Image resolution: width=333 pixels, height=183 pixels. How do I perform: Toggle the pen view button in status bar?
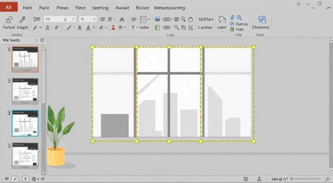[15, 179]
